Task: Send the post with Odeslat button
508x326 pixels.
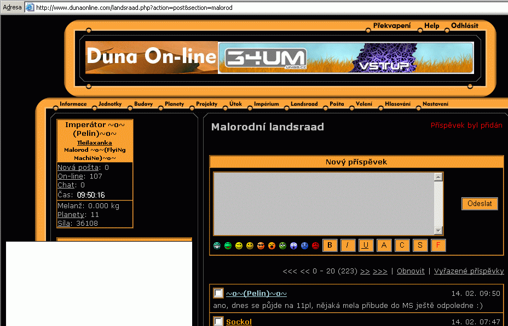Action: (480, 204)
